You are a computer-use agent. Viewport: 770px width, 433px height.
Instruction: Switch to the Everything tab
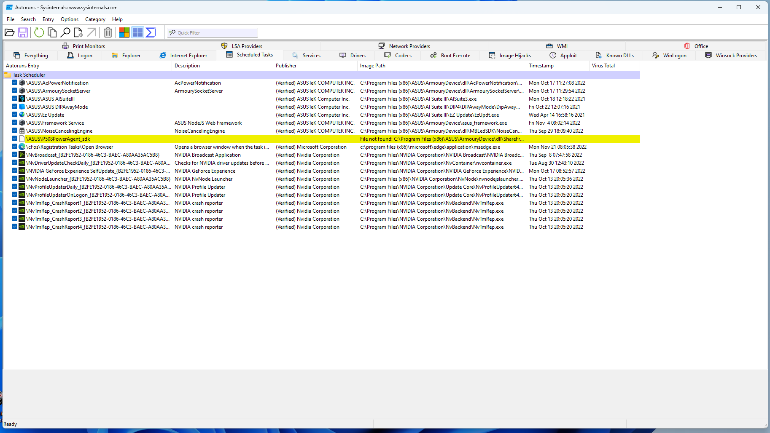coord(31,56)
